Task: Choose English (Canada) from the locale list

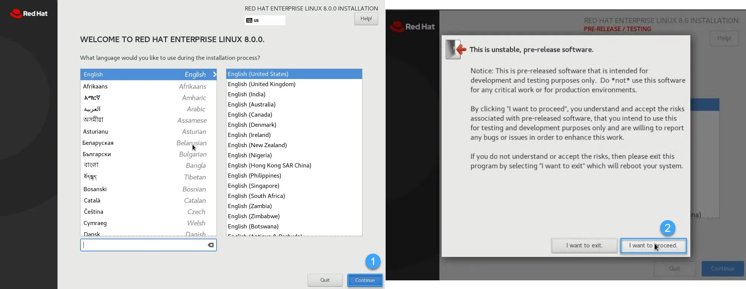Action: pos(294,115)
